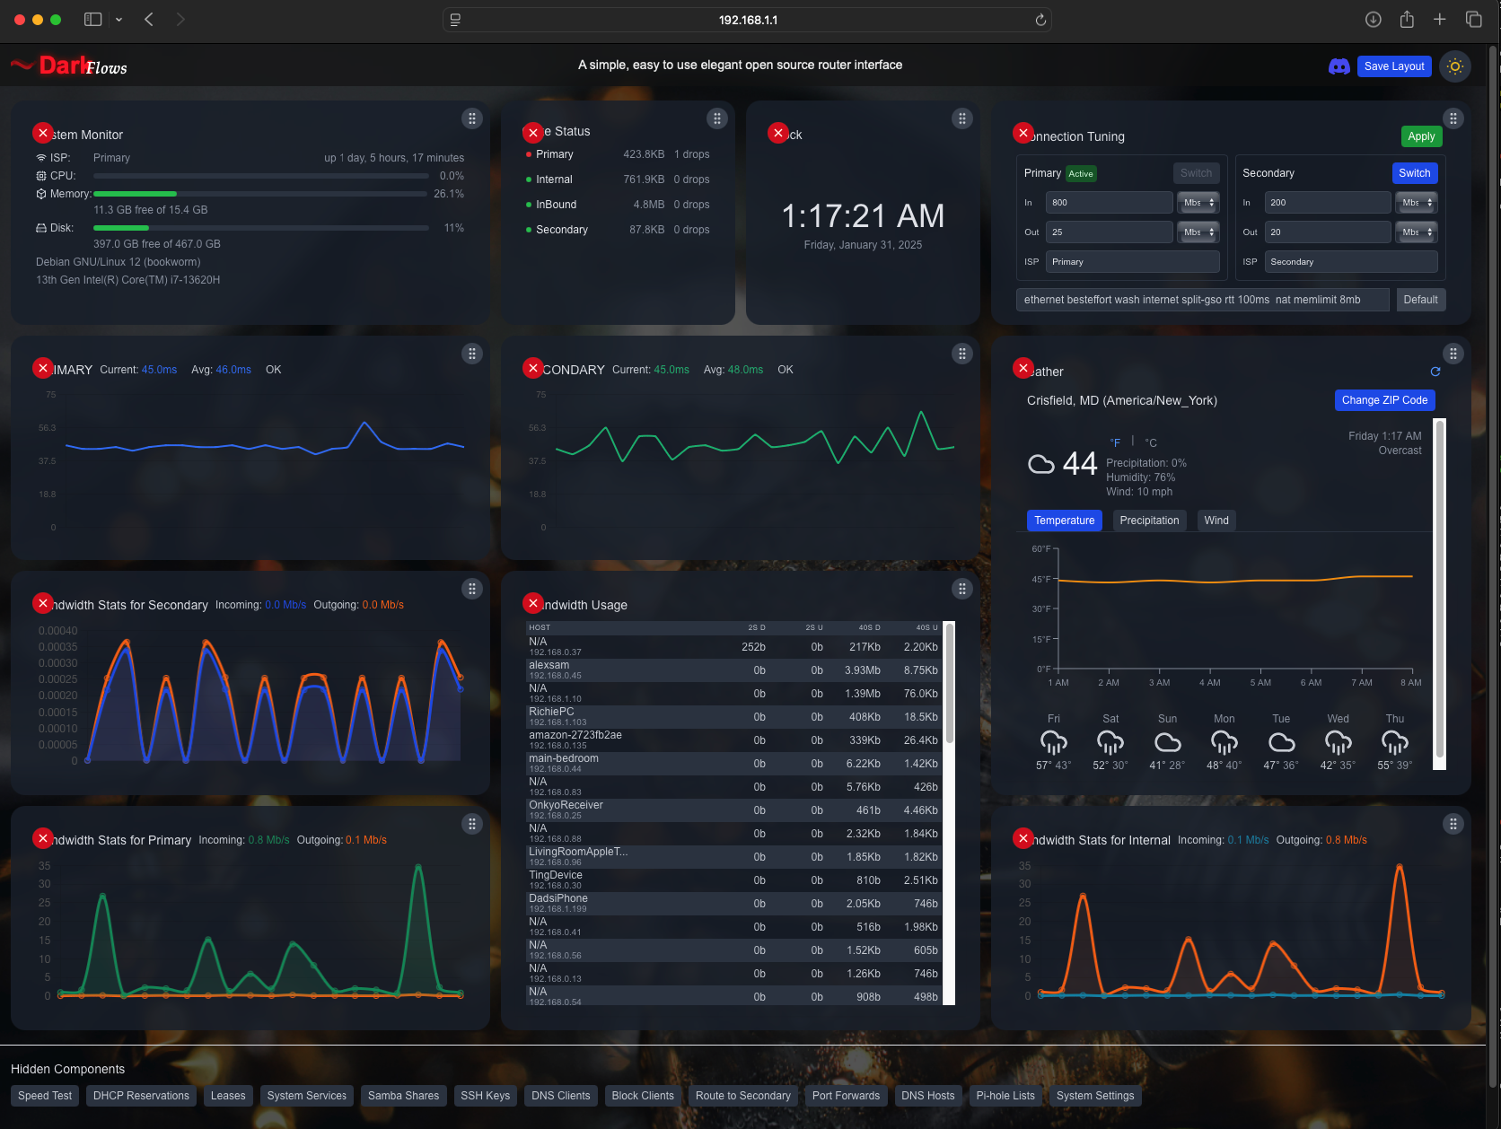Click the Weather refresh icon
Viewport: 1501px width, 1129px height.
tap(1435, 372)
